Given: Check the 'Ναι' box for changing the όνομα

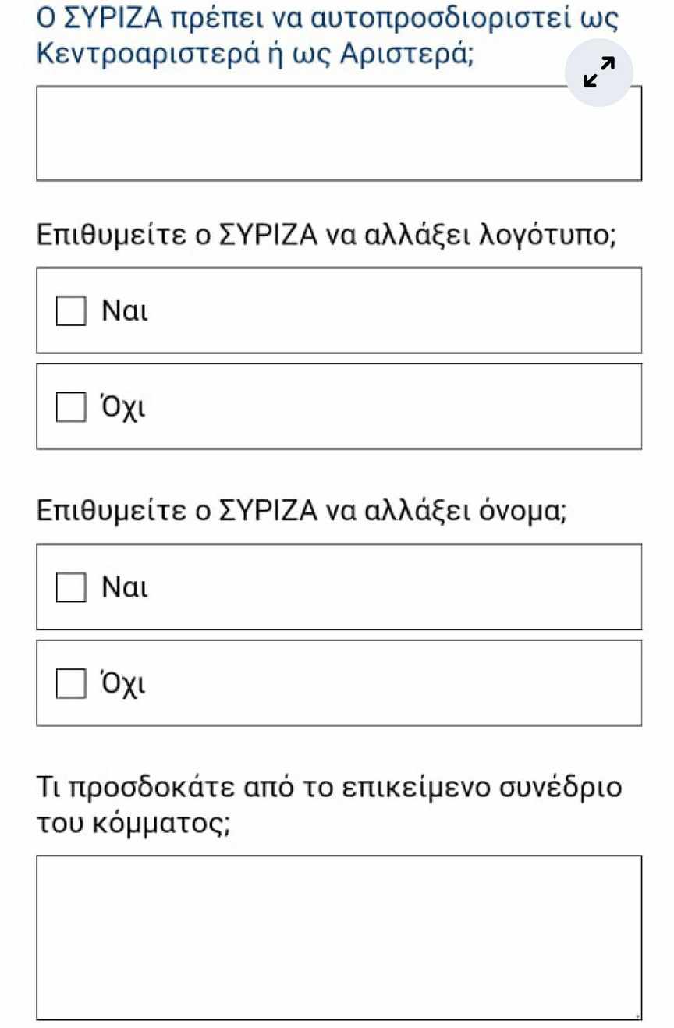Looking at the screenshot, I should coord(69,587).
